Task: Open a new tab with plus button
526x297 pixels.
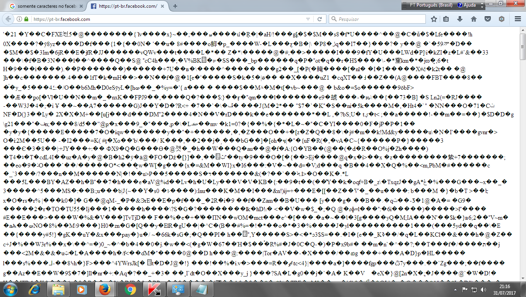Action: point(175,6)
